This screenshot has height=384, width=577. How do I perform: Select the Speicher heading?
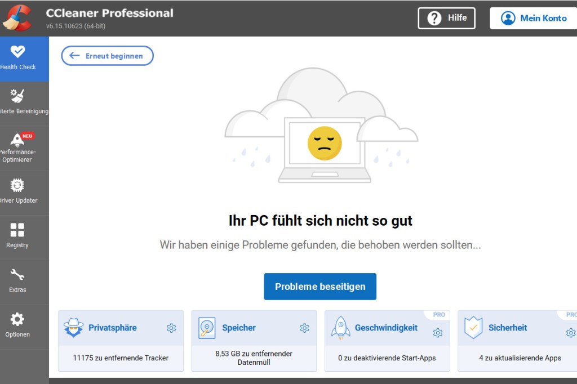(239, 328)
